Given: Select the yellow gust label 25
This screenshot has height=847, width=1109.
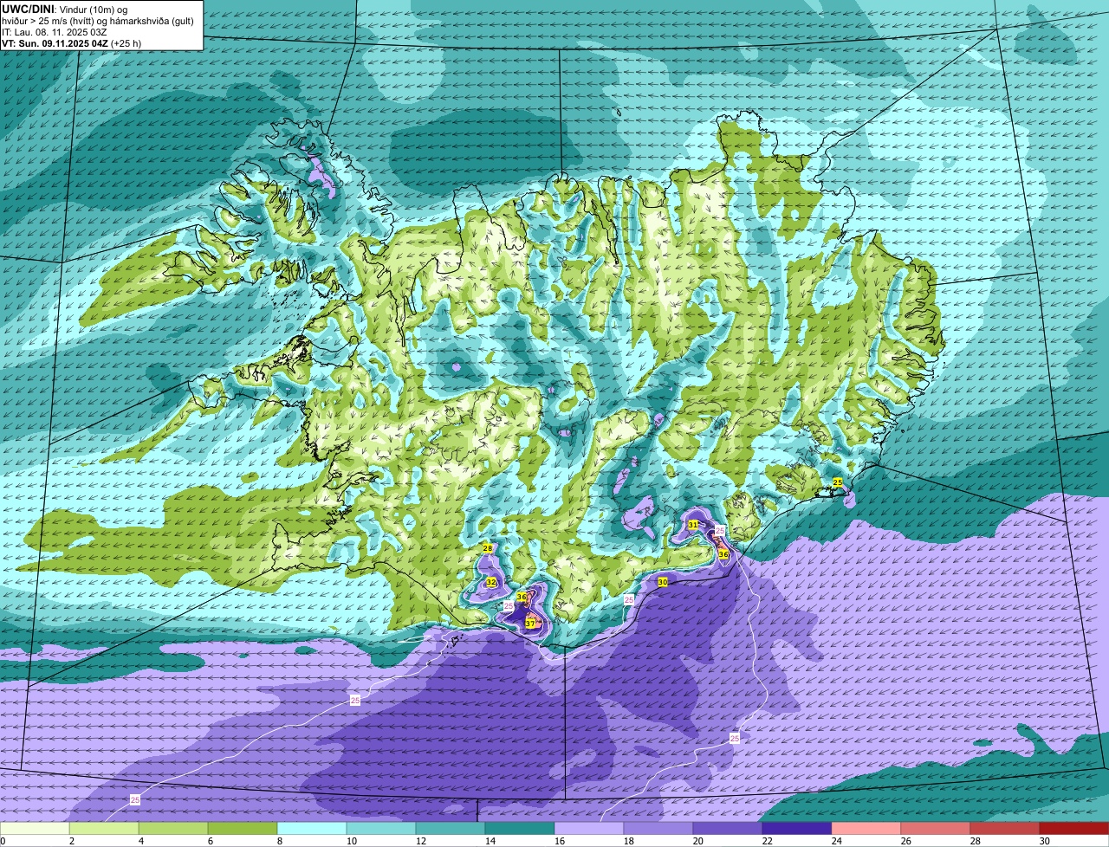Looking at the screenshot, I should point(838,482).
